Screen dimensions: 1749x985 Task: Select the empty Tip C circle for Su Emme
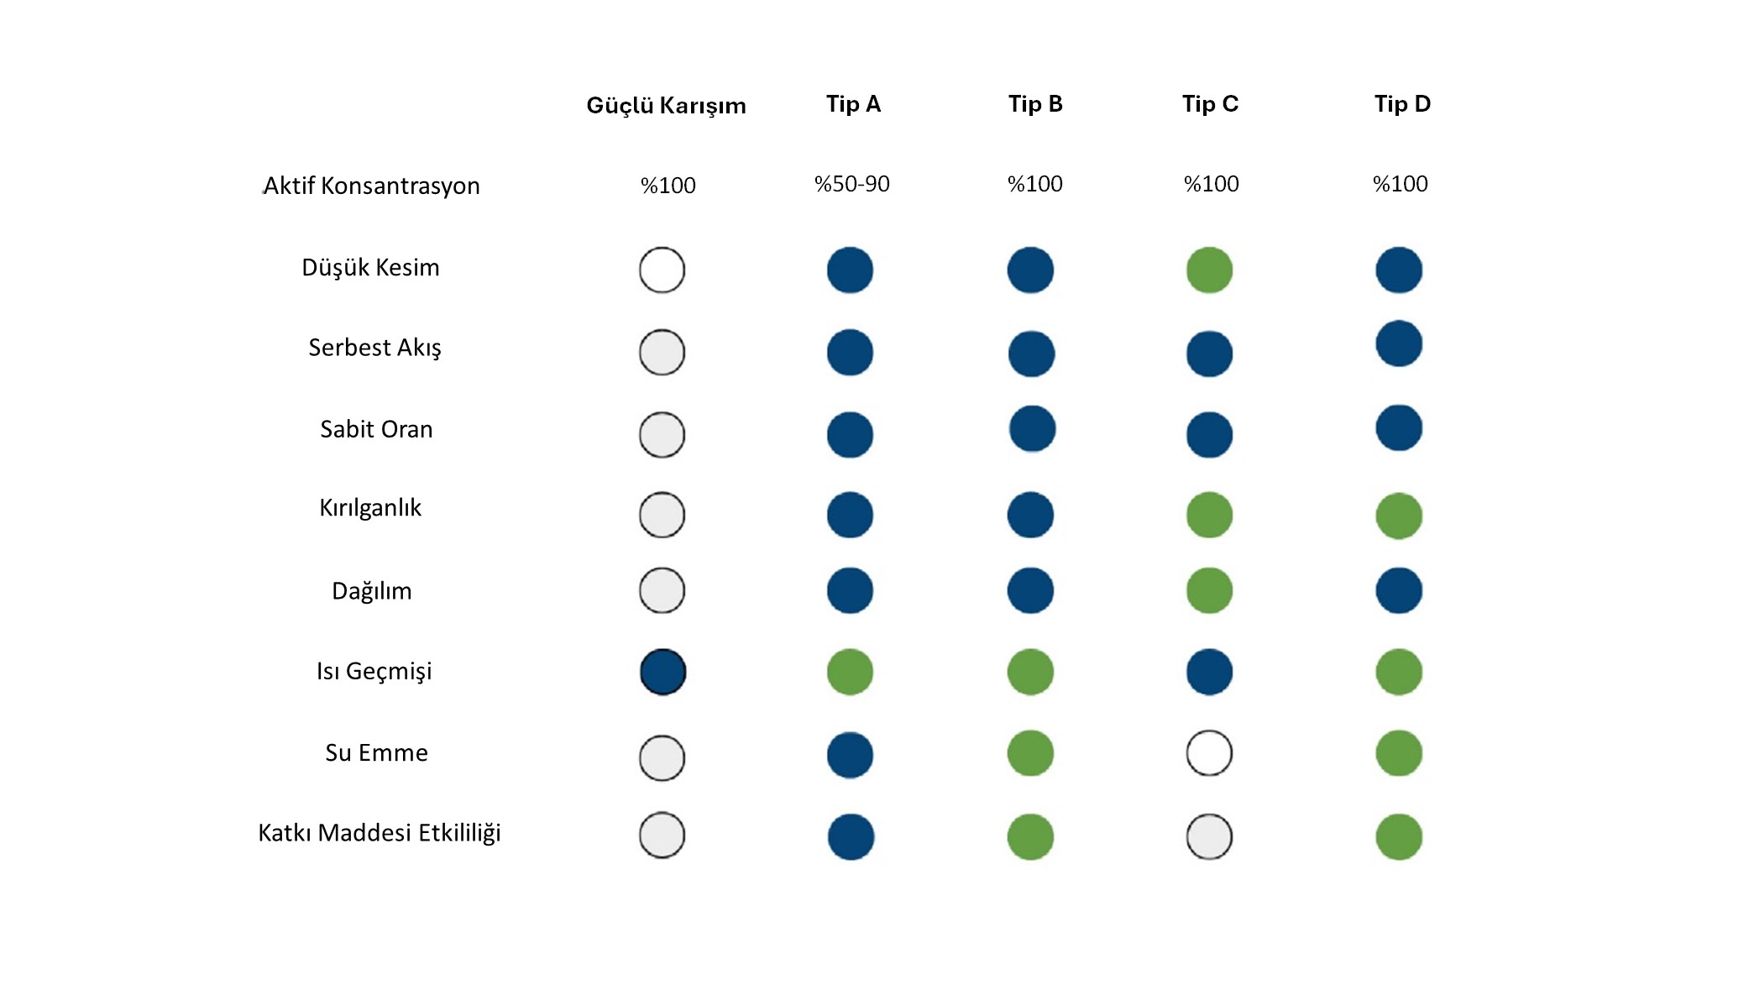[x=1209, y=753]
